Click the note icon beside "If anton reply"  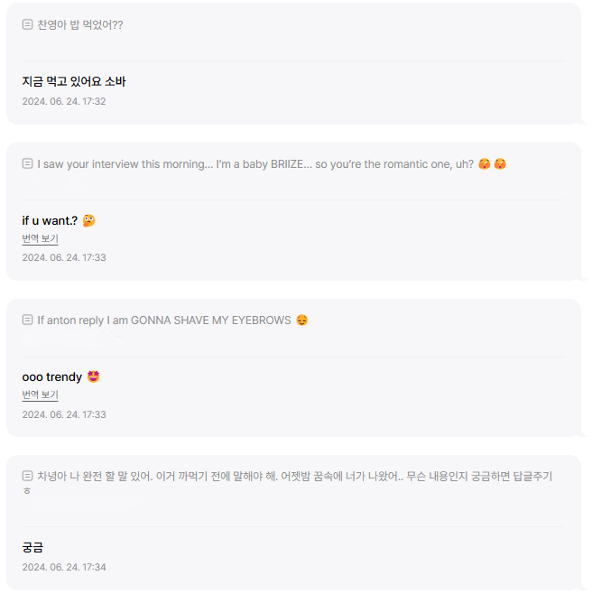[x=27, y=320]
